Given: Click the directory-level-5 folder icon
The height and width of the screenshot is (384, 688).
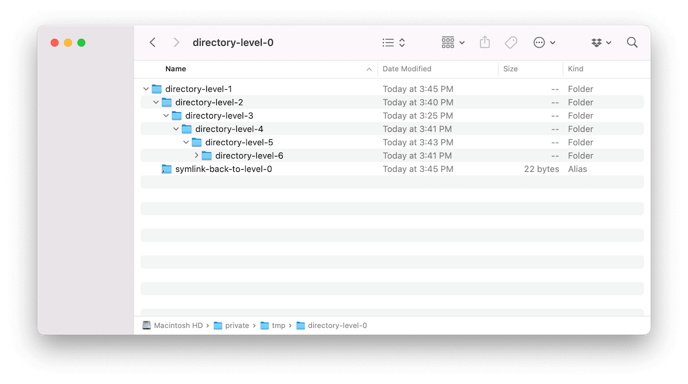Looking at the screenshot, I should click(x=197, y=142).
